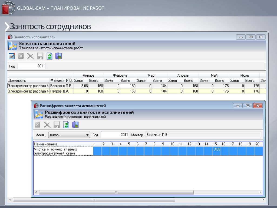
Task: Click the exit door icon in Расшифровка toolbar
Action: tap(75, 125)
